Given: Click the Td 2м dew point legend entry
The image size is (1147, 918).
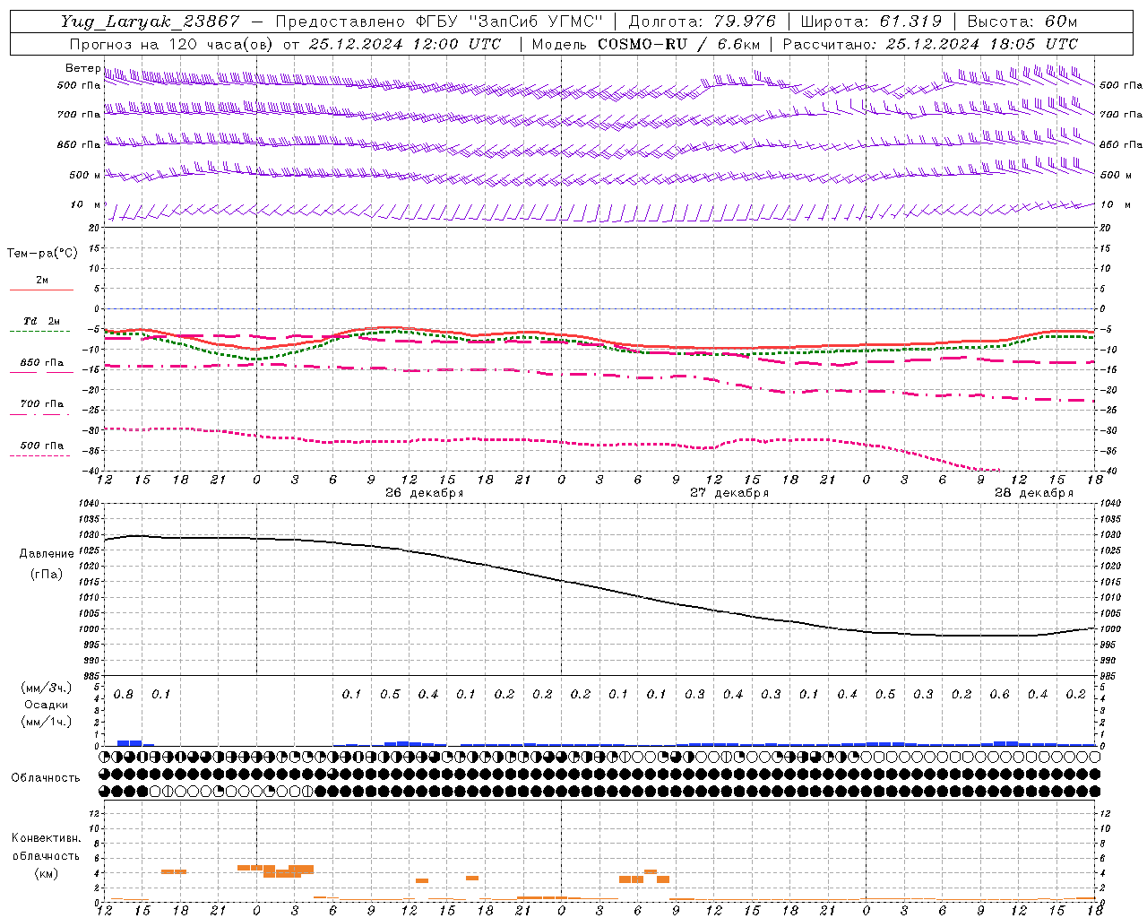Looking at the screenshot, I should point(41,321).
